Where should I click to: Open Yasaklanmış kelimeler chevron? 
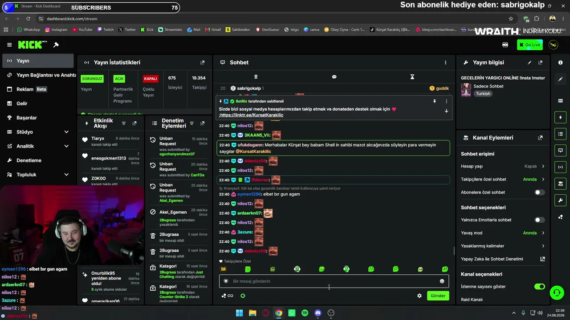[x=543, y=246]
